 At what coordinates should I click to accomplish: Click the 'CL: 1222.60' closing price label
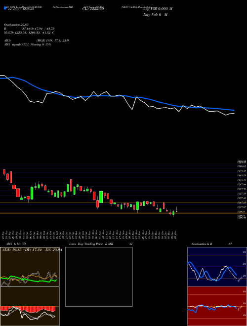93,9
